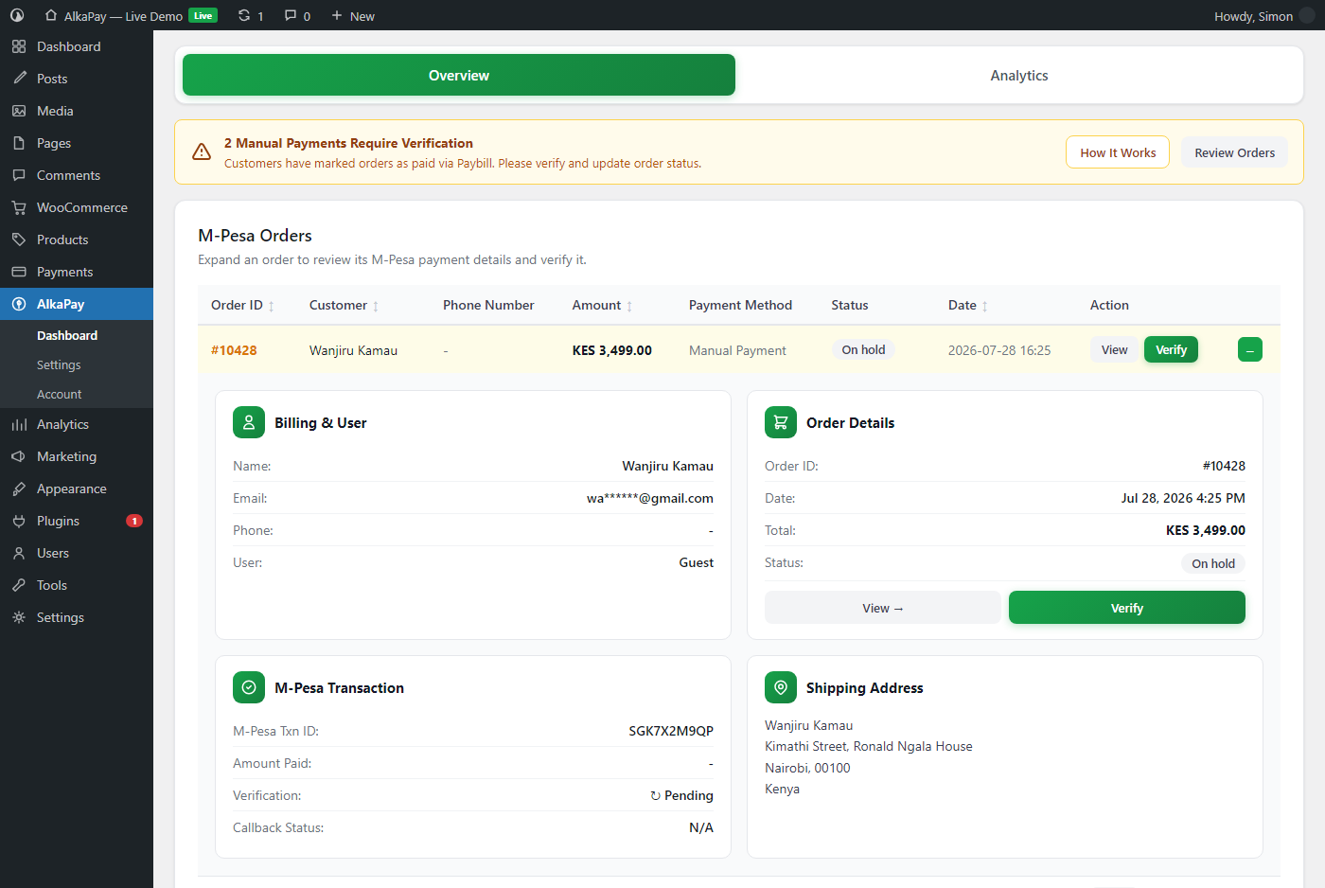
Task: Click masked email wa******@gmail.com
Action: (650, 498)
